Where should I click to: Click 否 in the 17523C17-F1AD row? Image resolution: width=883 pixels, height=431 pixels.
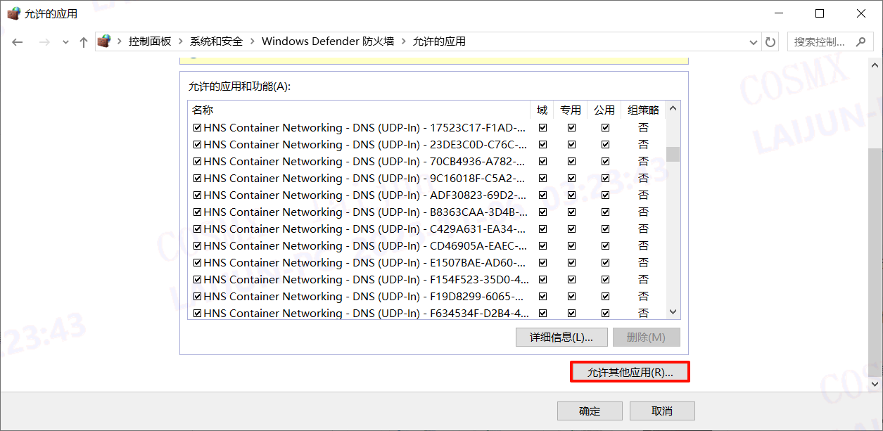pyautogui.click(x=643, y=128)
